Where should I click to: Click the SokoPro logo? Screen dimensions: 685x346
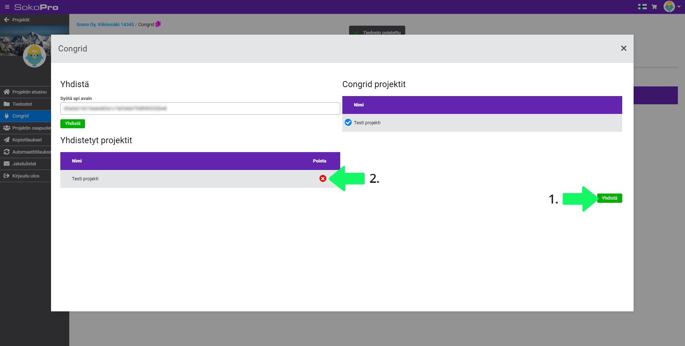click(36, 7)
